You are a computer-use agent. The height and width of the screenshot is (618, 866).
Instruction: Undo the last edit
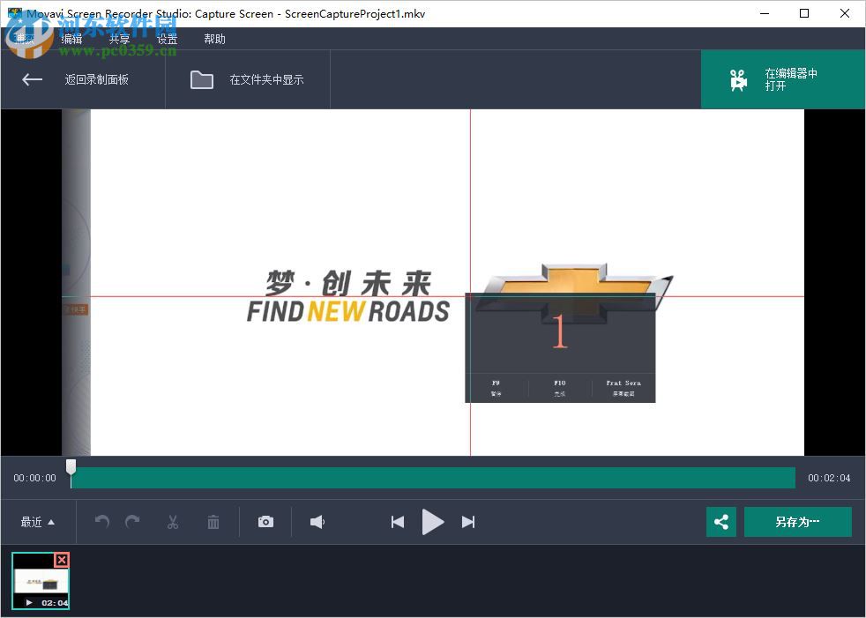point(101,522)
